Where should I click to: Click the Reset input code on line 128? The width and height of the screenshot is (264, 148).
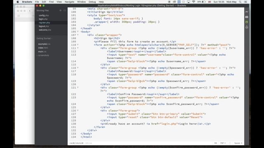[x=155, y=117]
